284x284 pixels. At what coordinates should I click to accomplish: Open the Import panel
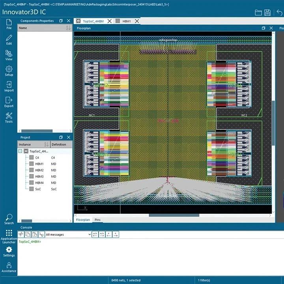click(x=9, y=86)
